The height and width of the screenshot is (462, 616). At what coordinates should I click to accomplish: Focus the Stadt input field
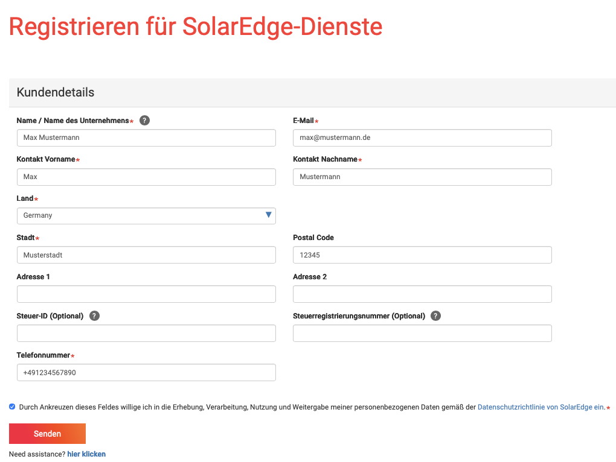coord(146,255)
